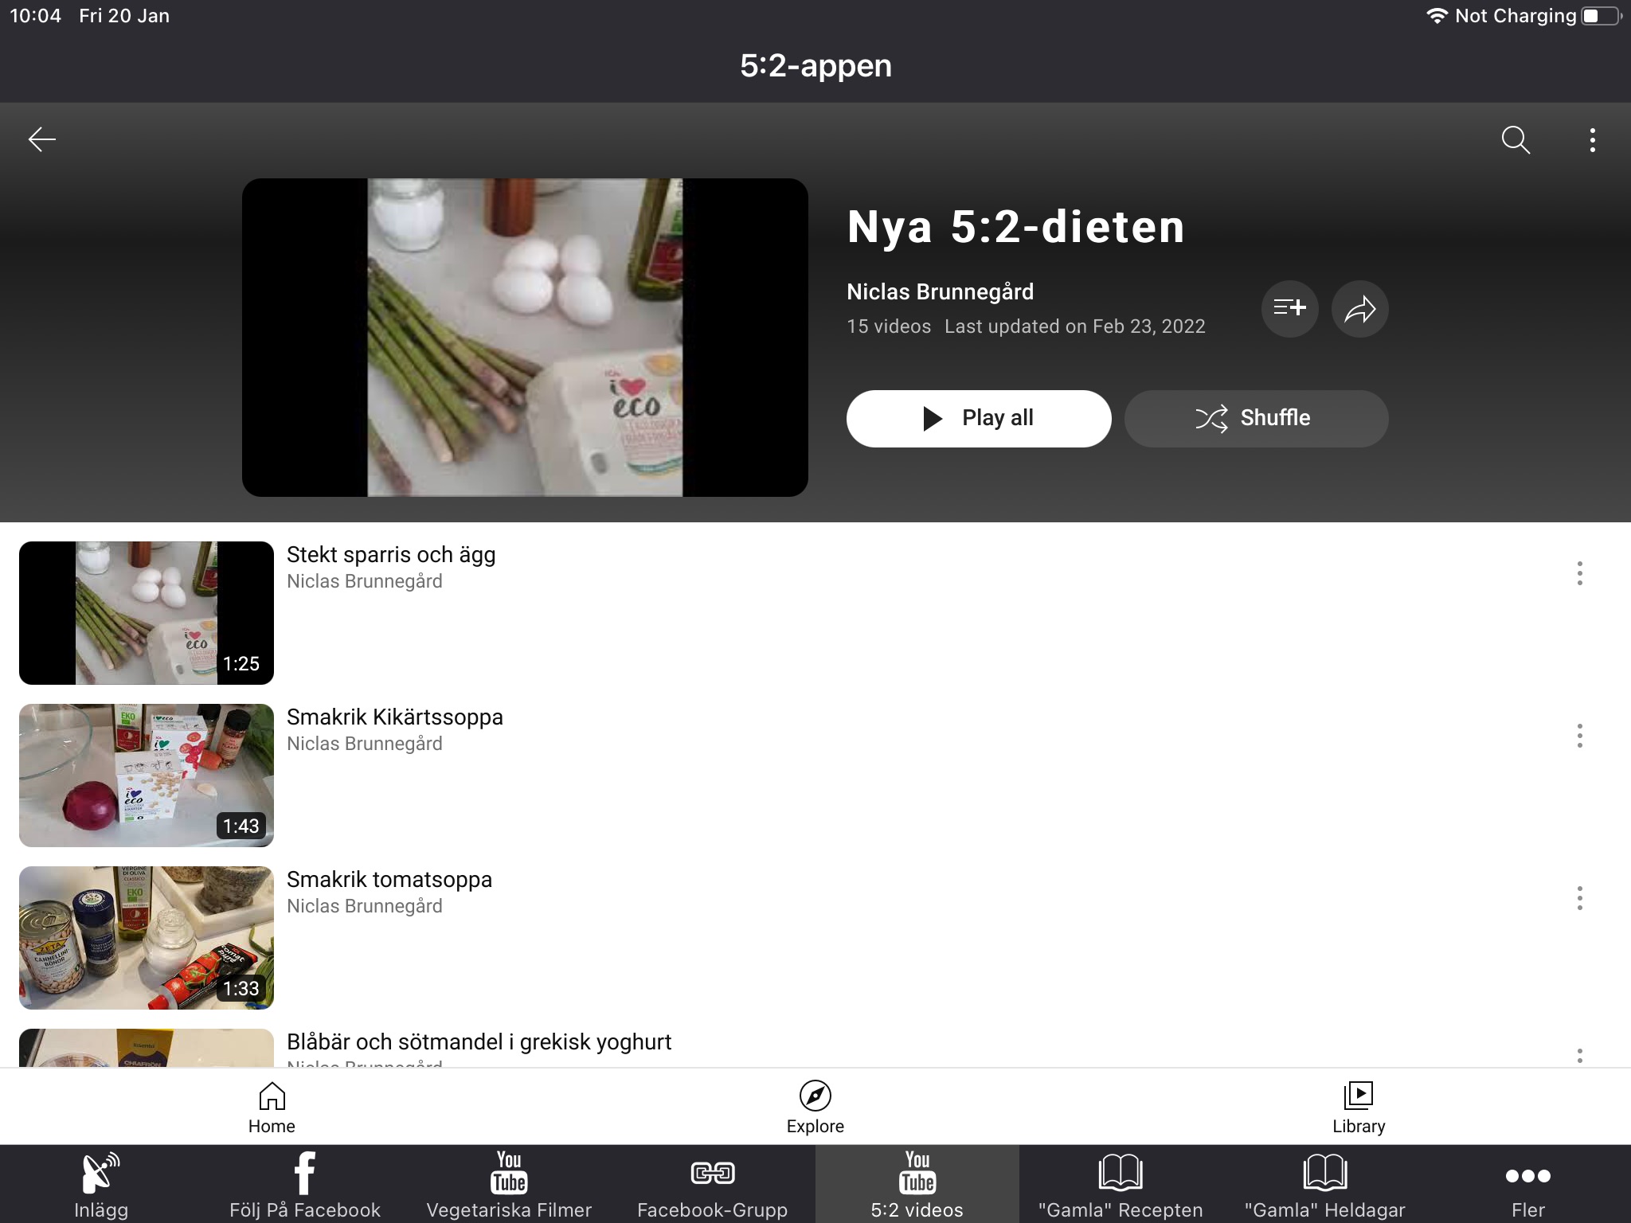Tap Blåbär och sötmandel i grekisk yoghurt thumbnail
The image size is (1631, 1223).
tap(145, 1047)
